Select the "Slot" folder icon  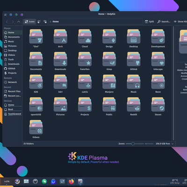coord(36,36)
